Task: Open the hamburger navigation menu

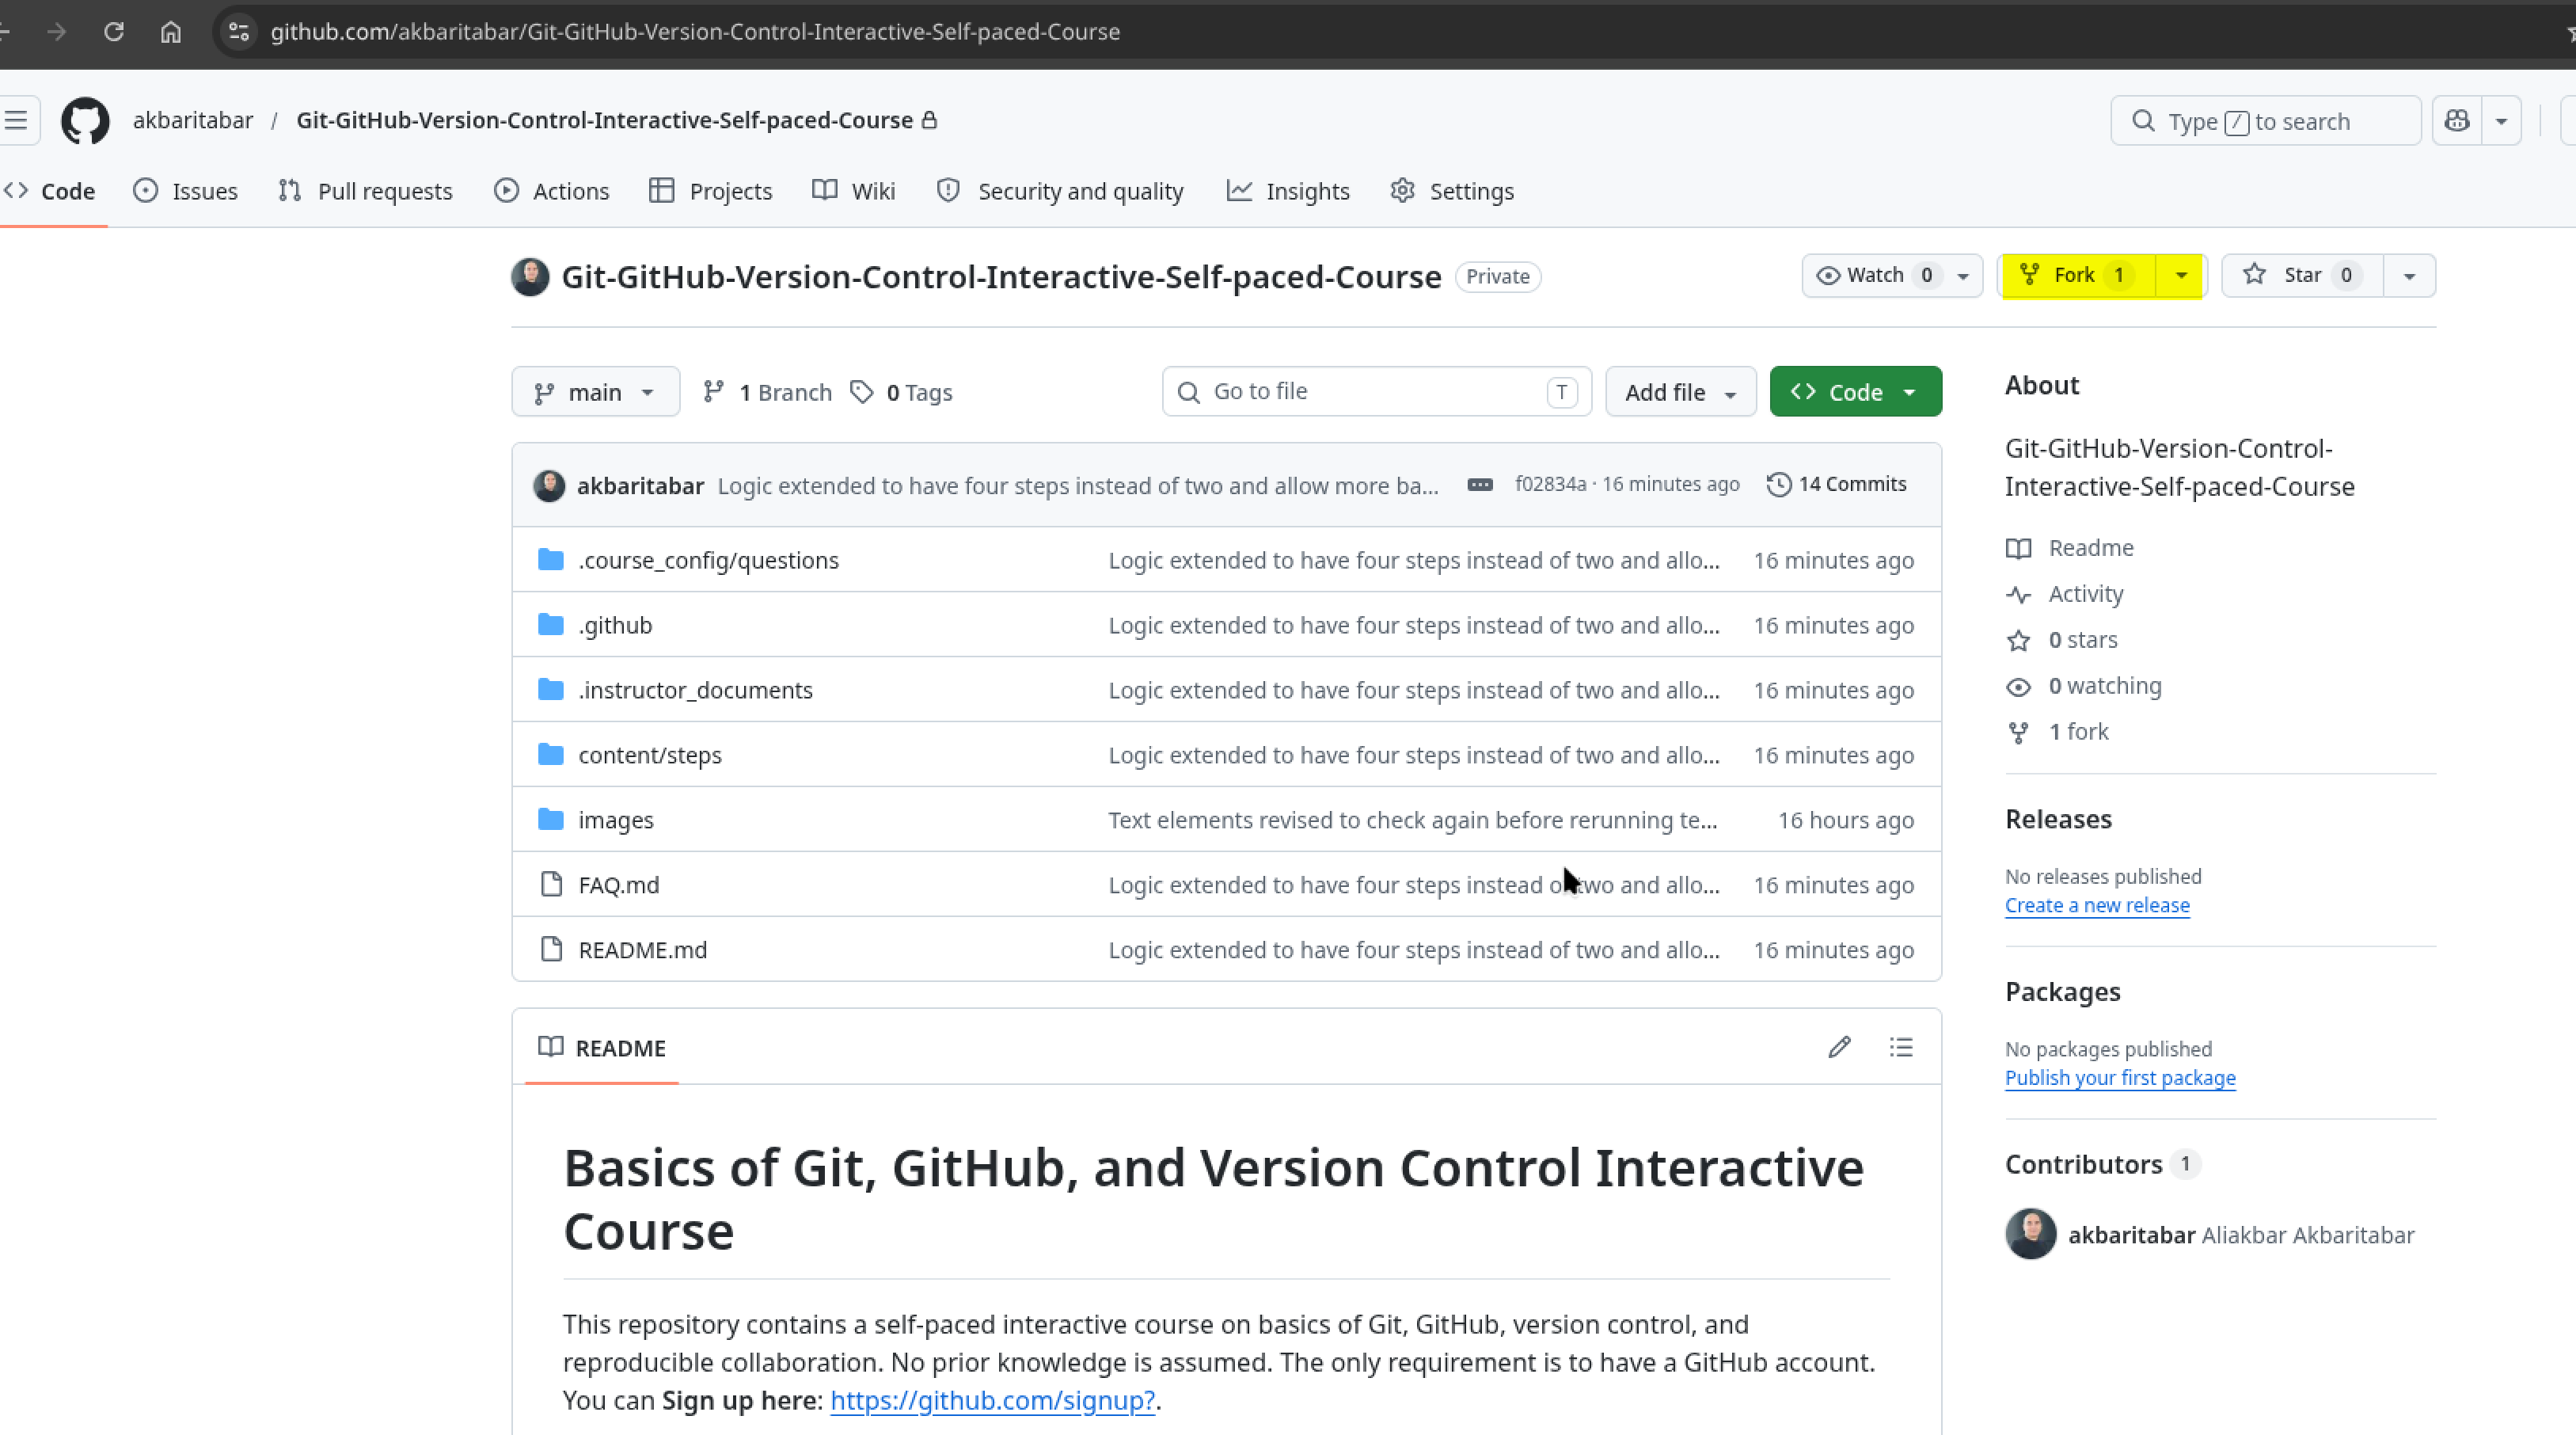Action: (x=16, y=121)
